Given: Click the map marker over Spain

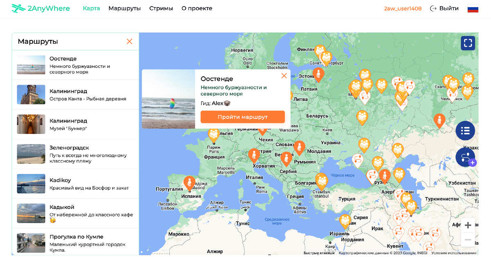Looking at the screenshot, I should pos(189,183).
